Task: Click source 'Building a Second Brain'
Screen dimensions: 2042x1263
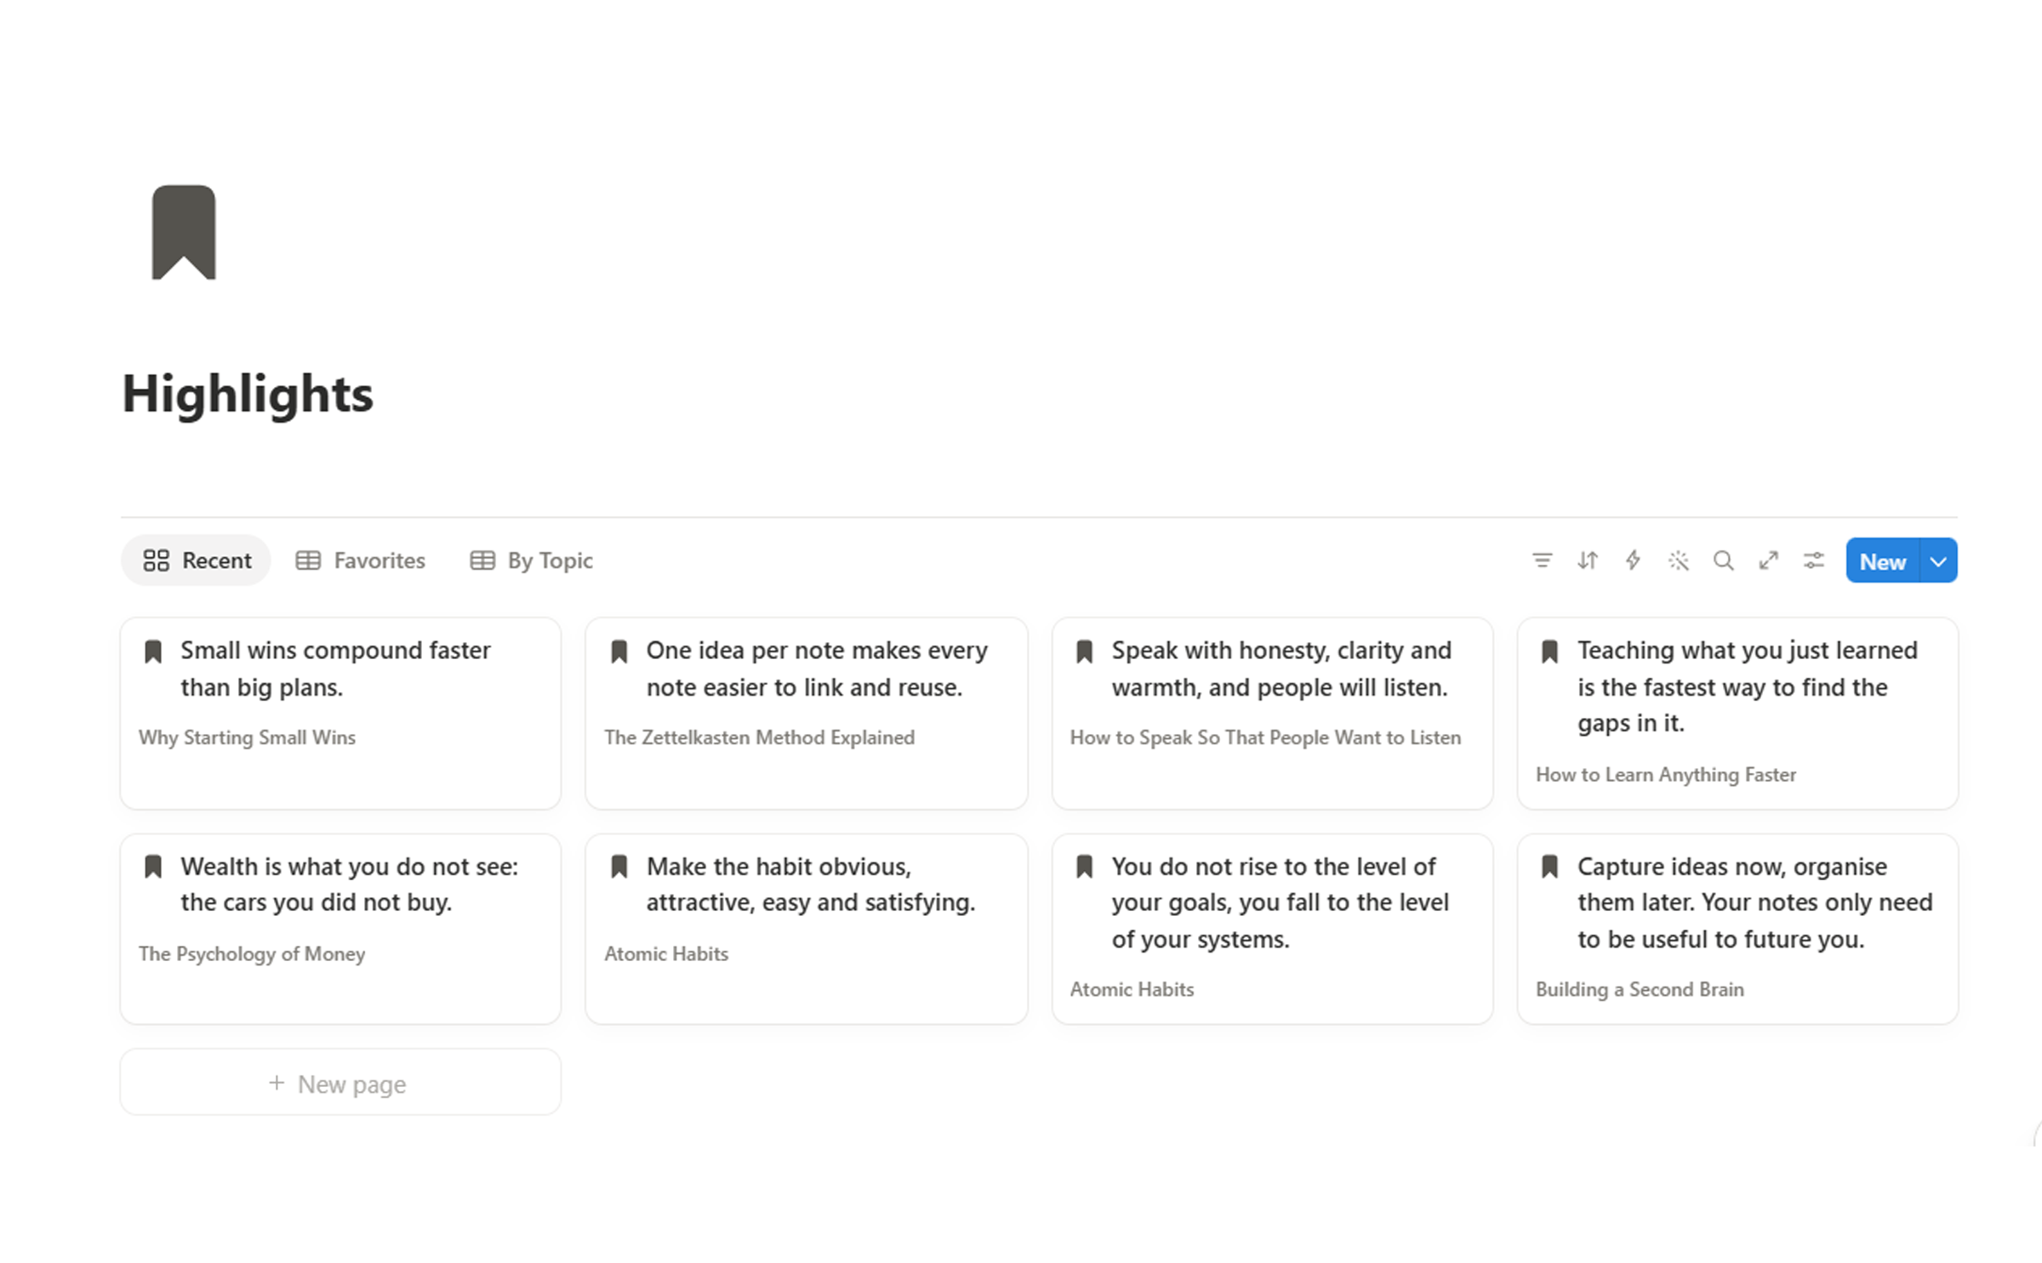Action: click(x=1640, y=989)
